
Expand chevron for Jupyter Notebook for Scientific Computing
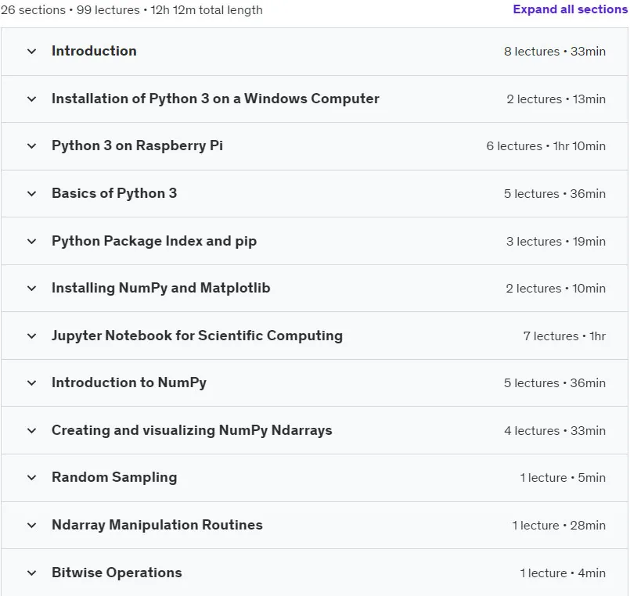click(32, 336)
